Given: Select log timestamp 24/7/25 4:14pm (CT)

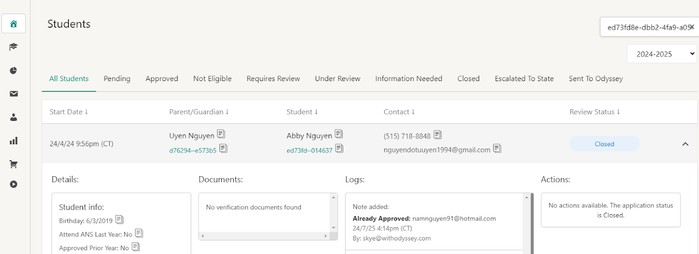Looking at the screenshot, I should click(383, 228).
